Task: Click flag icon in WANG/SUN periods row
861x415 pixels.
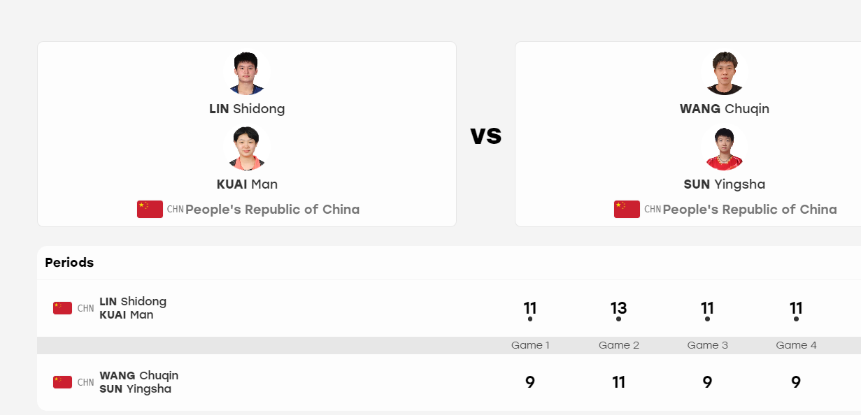Action: point(62,382)
